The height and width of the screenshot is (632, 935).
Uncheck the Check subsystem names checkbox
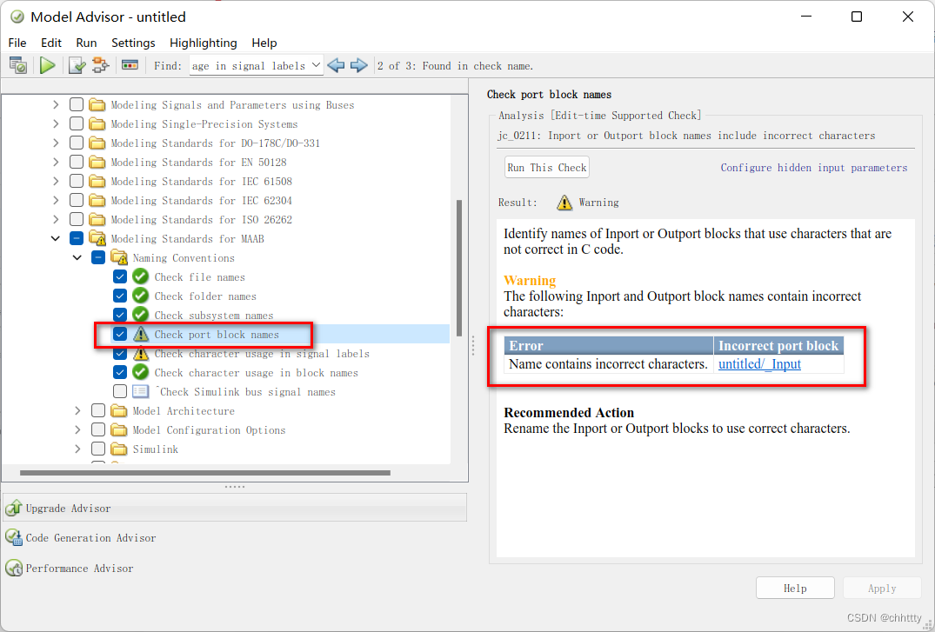point(120,315)
